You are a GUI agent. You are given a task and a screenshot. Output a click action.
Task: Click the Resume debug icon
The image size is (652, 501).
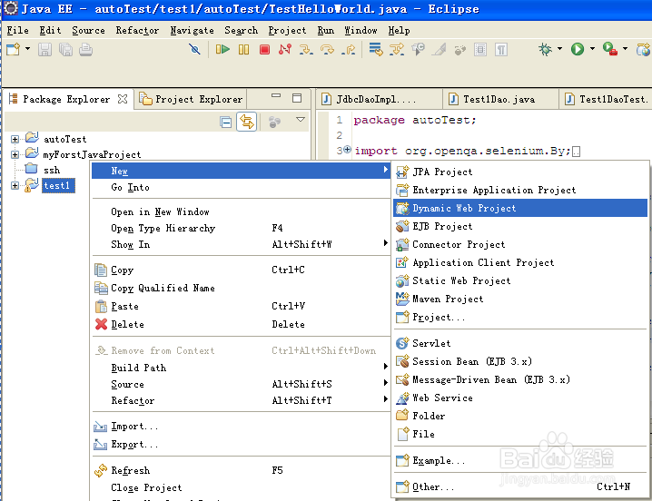pyautogui.click(x=222, y=50)
